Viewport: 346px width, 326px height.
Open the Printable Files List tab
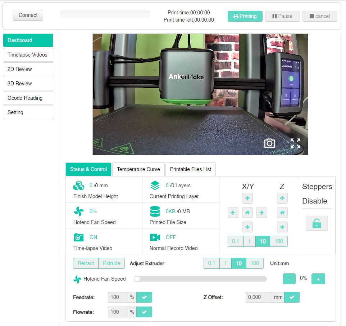191,169
